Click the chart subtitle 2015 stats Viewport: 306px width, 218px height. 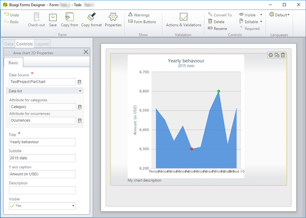coord(186,66)
